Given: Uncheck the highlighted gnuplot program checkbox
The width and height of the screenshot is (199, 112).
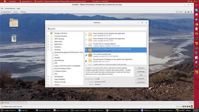Looking at the screenshot, I should tap(86, 50).
